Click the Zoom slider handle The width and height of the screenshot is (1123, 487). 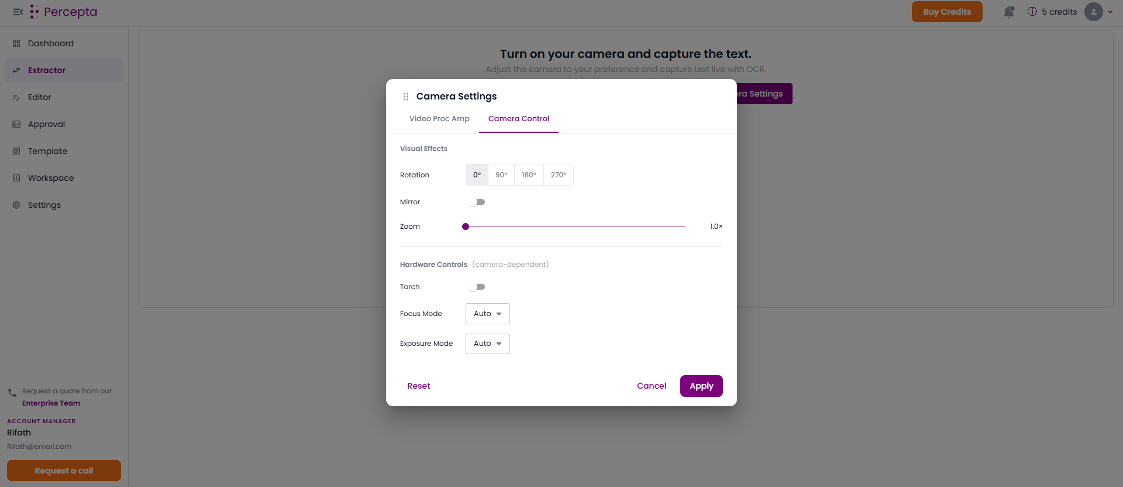point(466,227)
